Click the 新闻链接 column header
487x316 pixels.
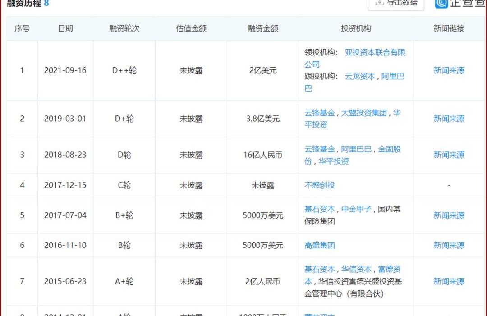449,28
